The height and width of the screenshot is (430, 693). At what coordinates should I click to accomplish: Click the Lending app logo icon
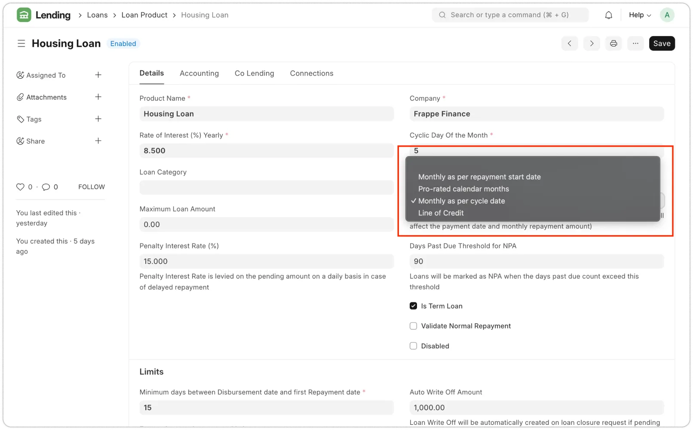pyautogui.click(x=24, y=15)
